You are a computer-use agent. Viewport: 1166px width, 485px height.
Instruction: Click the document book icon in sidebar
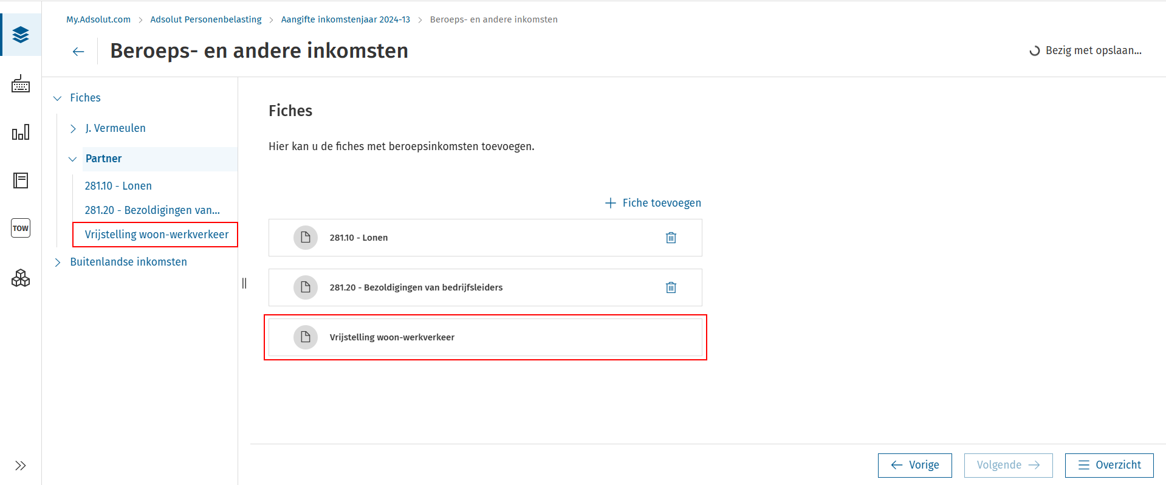pos(21,181)
